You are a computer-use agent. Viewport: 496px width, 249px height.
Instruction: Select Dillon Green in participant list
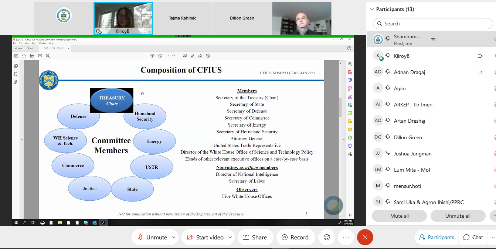pos(408,137)
